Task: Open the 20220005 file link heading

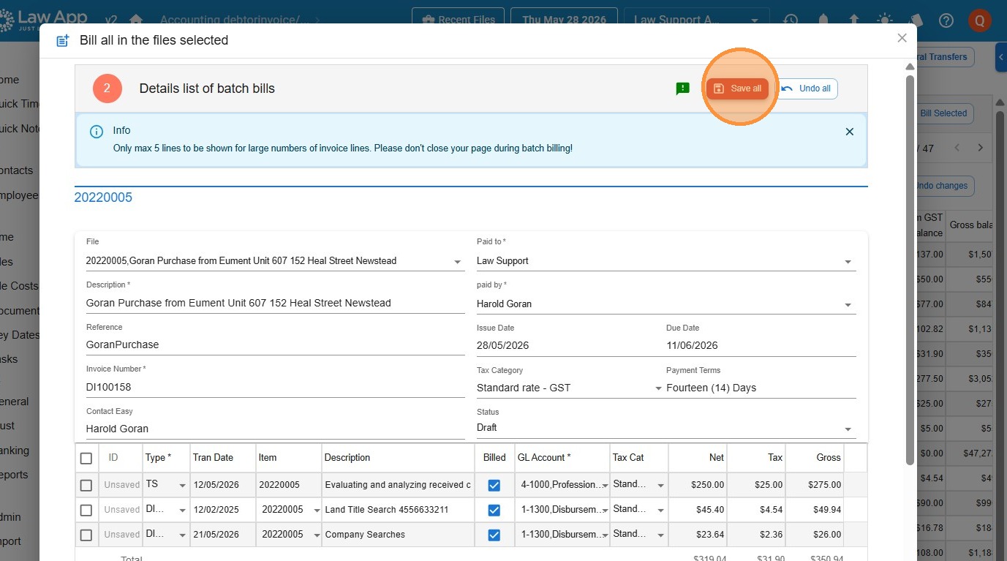Action: tap(103, 197)
